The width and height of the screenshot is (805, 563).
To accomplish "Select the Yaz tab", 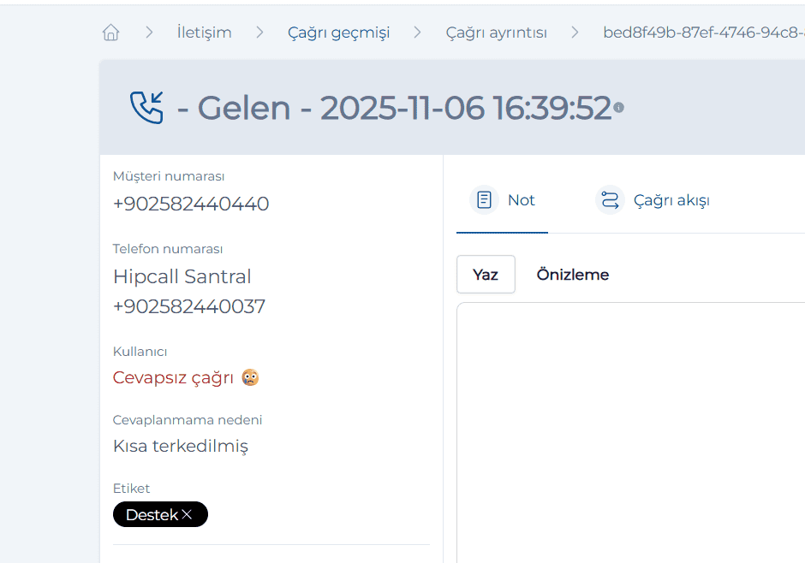I will pyautogui.click(x=486, y=275).
